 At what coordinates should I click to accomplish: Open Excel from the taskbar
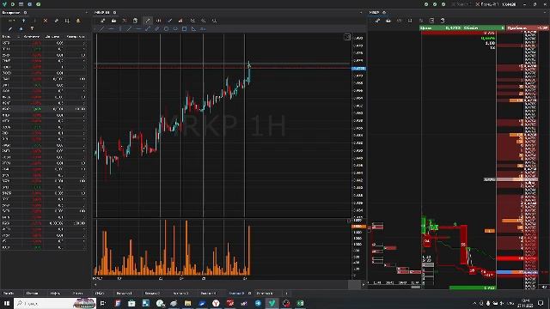point(300,303)
